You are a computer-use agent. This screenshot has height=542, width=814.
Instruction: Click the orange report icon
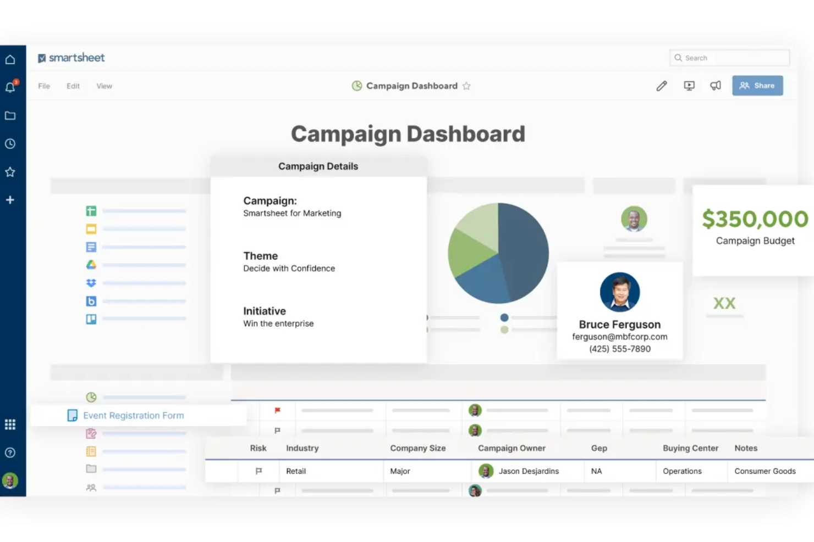tap(91, 451)
